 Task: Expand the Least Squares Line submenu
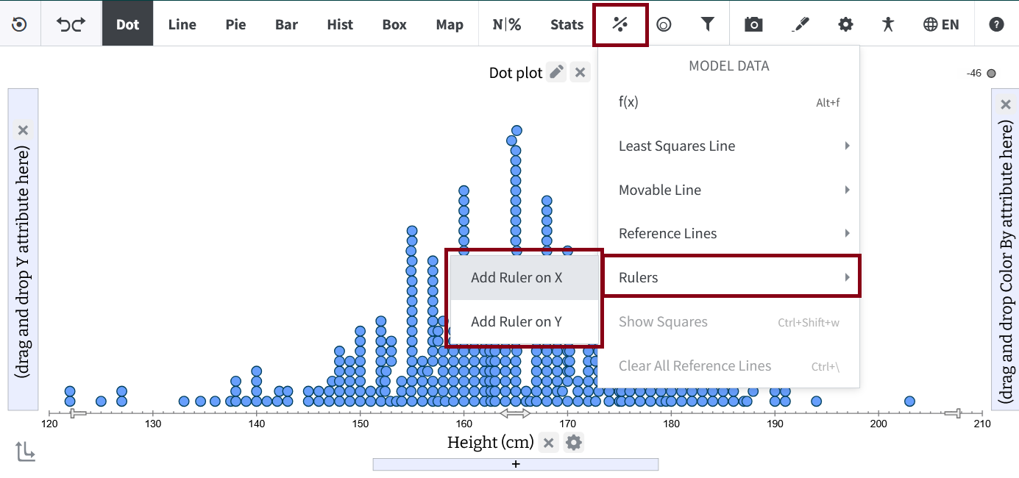pyautogui.click(x=728, y=146)
